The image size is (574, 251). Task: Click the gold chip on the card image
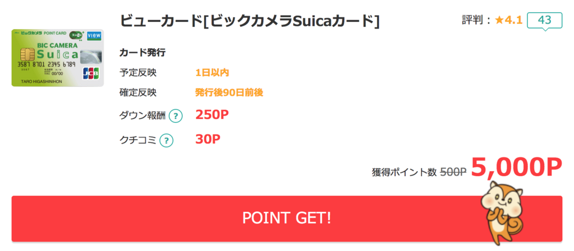click(25, 54)
